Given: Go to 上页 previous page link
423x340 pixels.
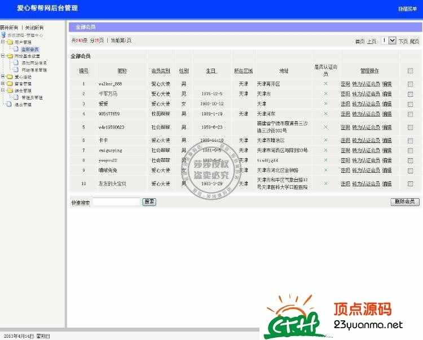Looking at the screenshot, I should (x=372, y=41).
